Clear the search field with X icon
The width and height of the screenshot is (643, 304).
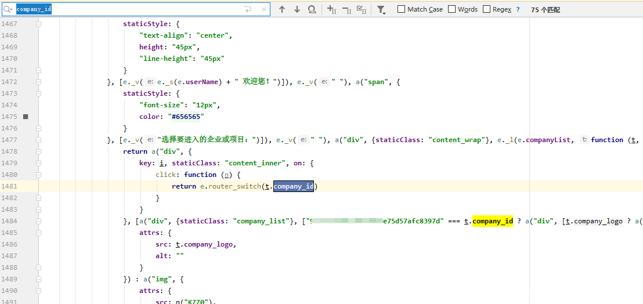coord(264,9)
